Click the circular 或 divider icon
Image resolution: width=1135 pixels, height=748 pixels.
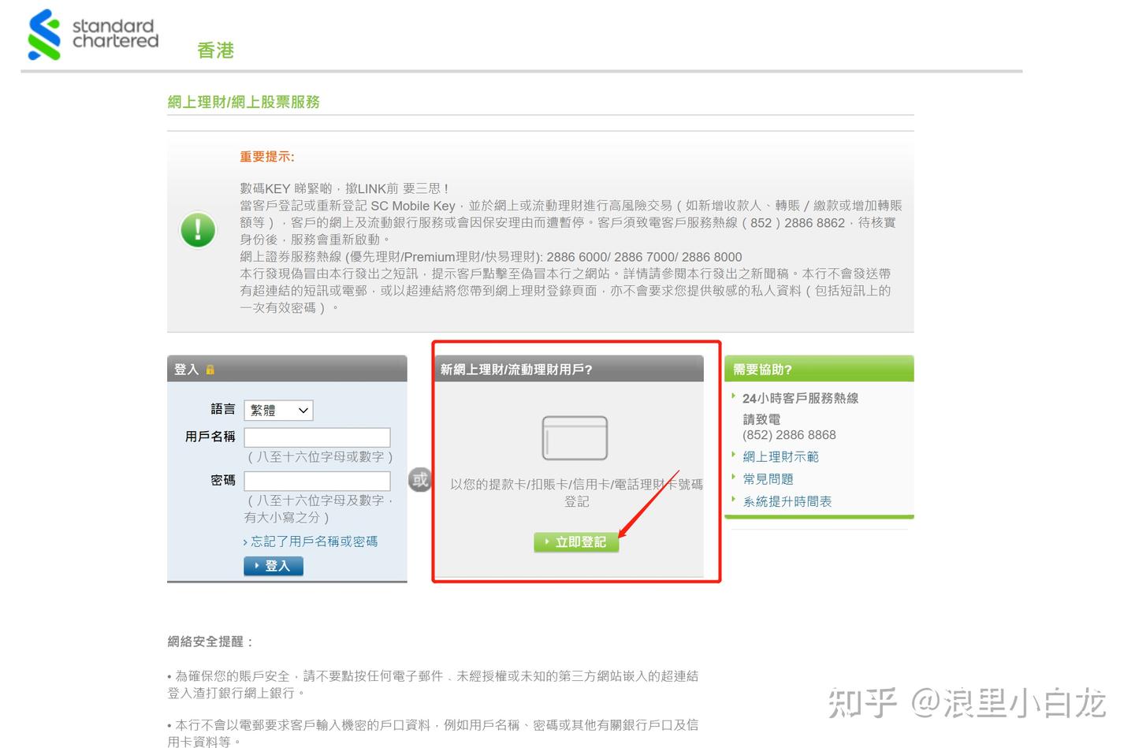[419, 480]
